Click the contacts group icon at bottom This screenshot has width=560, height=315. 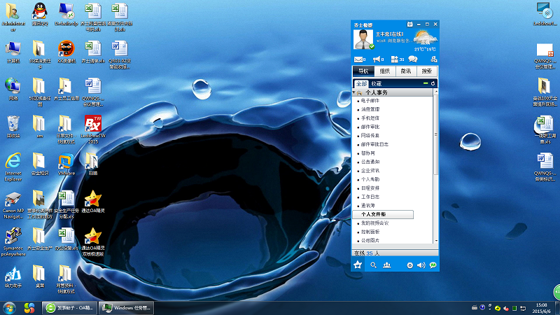click(386, 265)
